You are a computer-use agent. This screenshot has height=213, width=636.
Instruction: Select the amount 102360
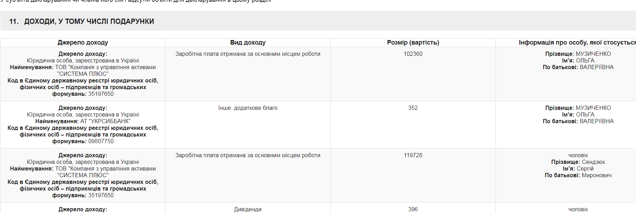(x=413, y=54)
